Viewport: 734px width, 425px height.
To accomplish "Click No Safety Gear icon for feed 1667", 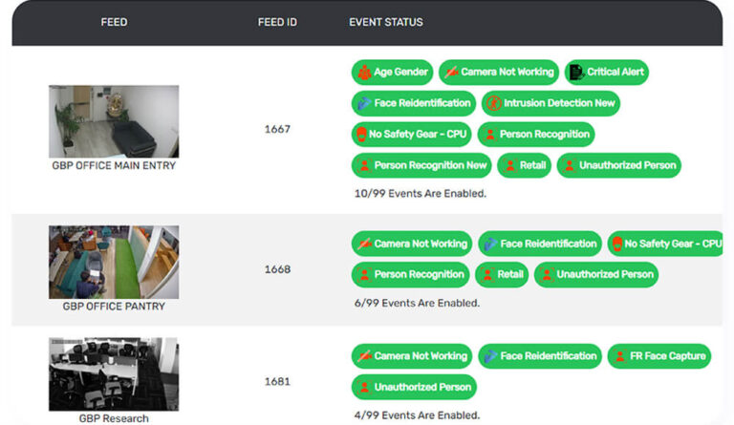I will tap(362, 134).
